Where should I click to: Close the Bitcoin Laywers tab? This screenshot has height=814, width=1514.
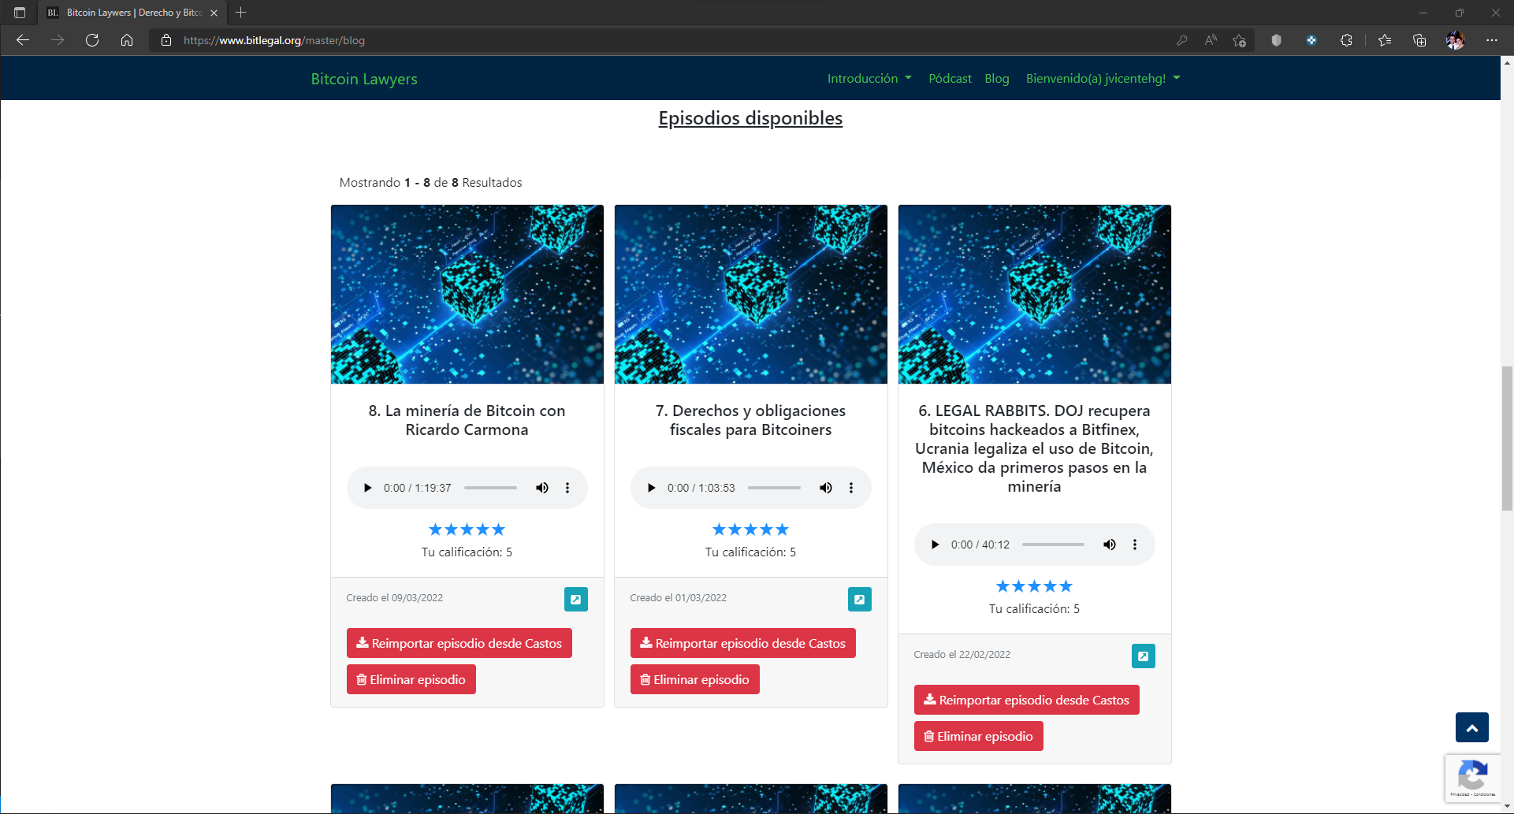(214, 13)
